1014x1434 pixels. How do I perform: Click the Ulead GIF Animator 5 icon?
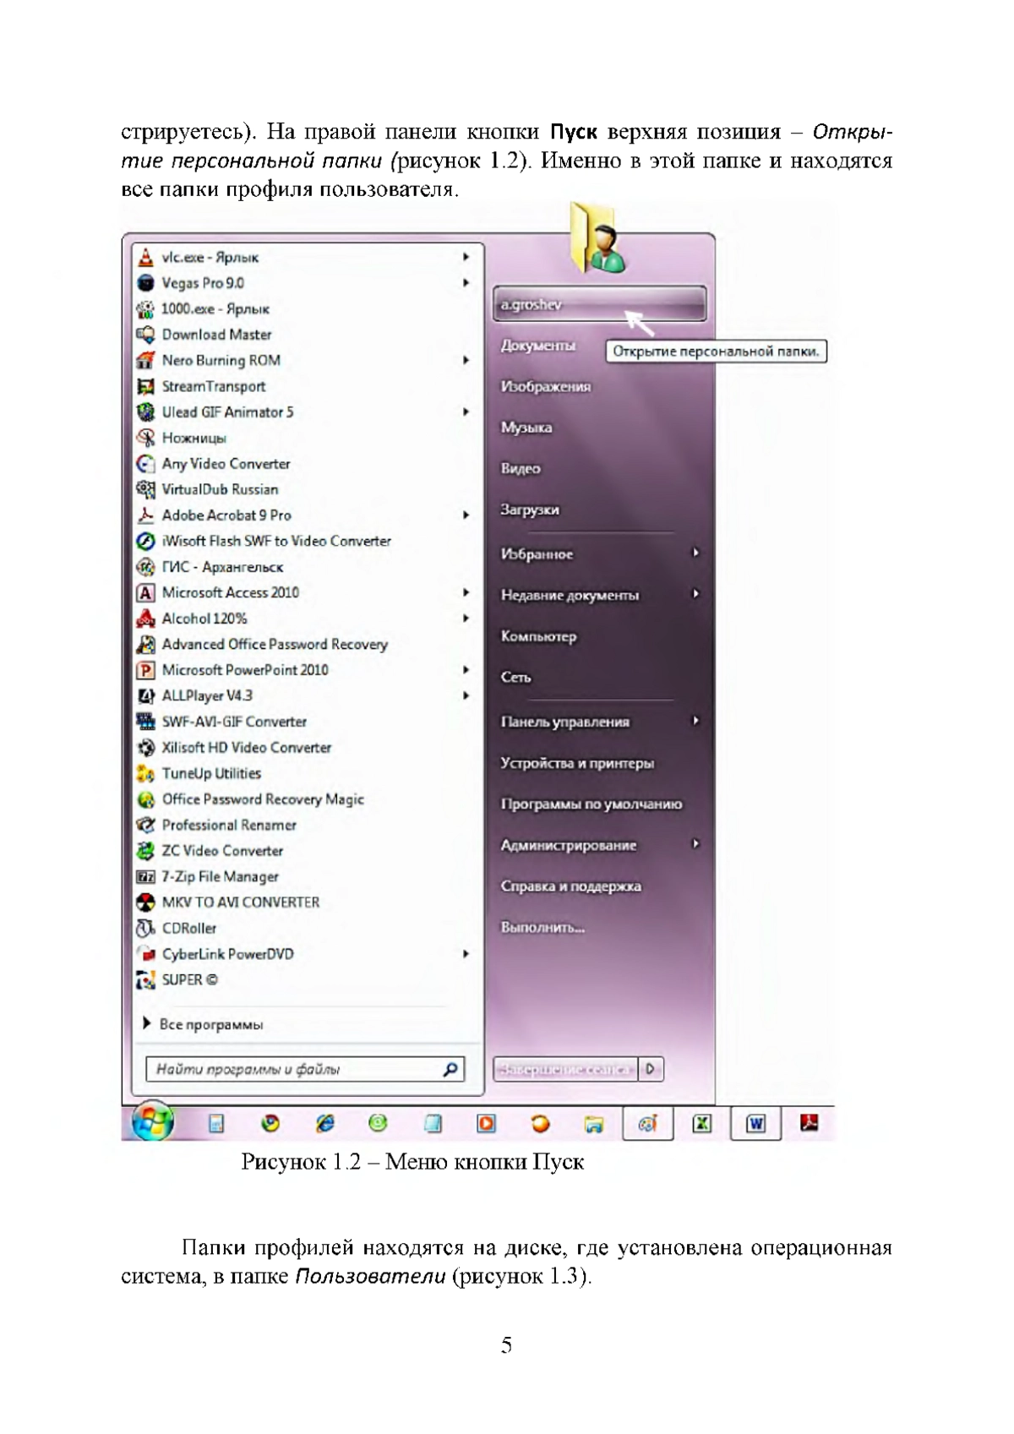click(146, 412)
